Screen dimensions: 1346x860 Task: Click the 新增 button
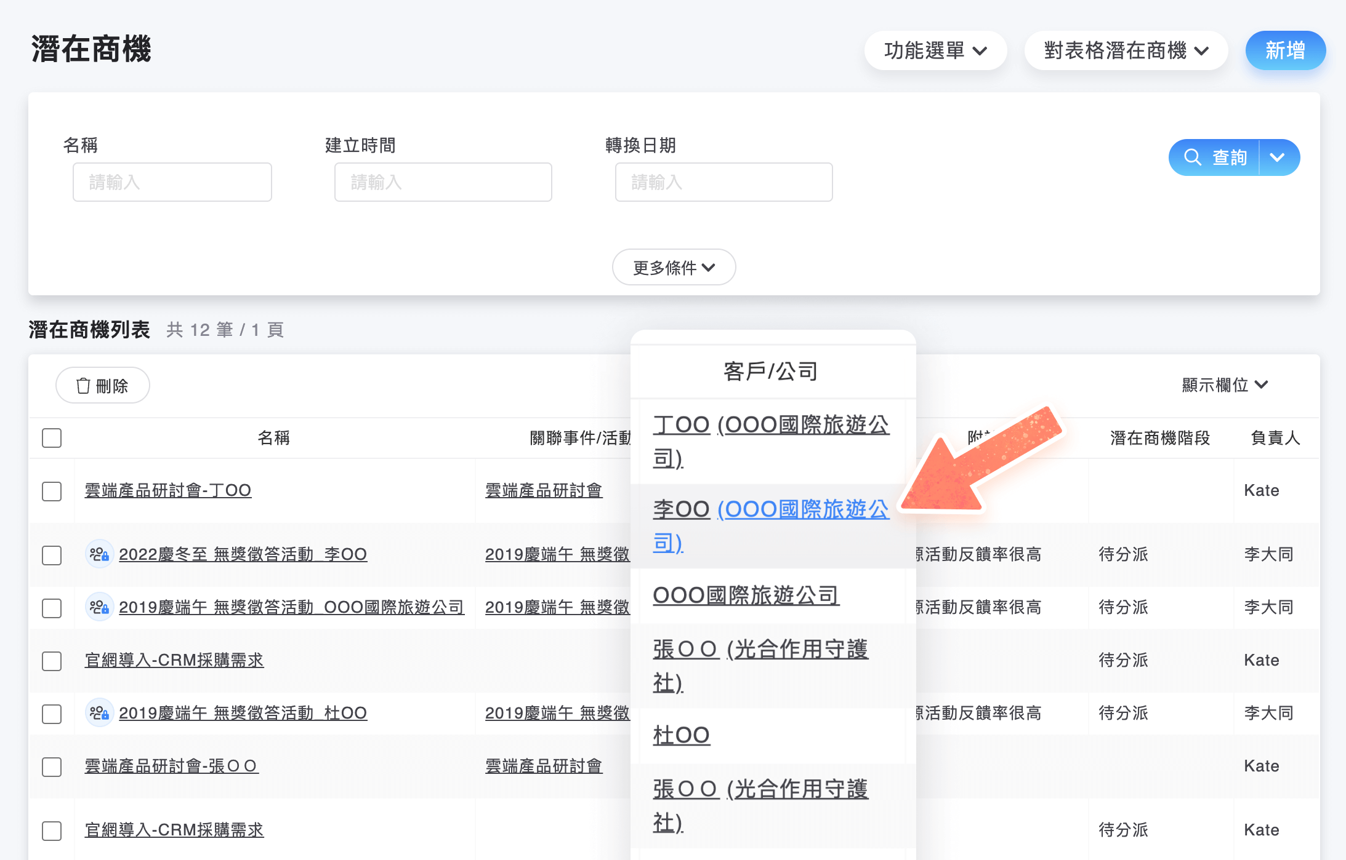[1285, 50]
